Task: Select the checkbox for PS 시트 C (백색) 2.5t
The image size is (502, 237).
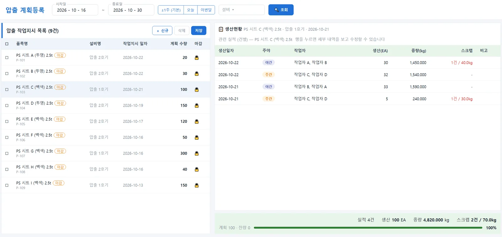Action: point(7,90)
